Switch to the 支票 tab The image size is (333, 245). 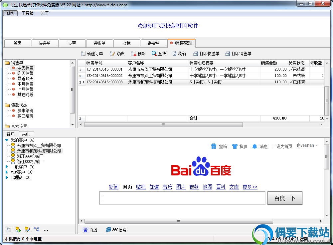[x=72, y=43]
